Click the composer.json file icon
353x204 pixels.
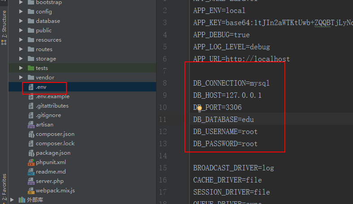coord(31,134)
